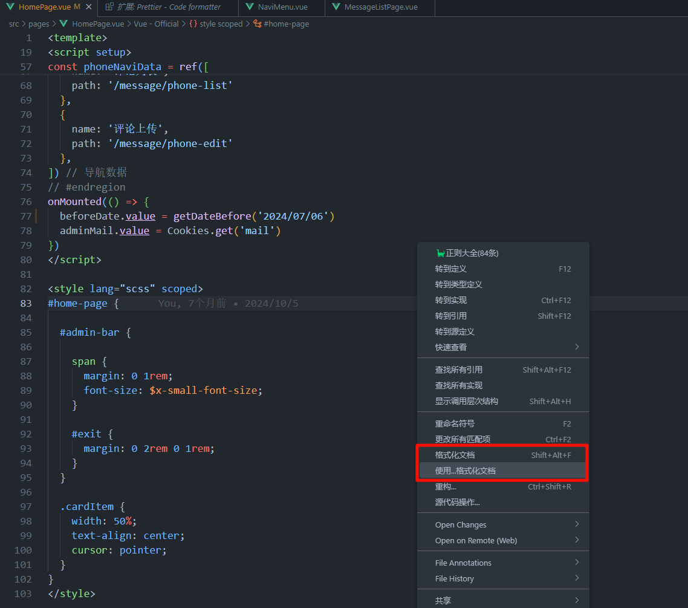Click the style scoped breadcrumb segment

pyautogui.click(x=221, y=24)
